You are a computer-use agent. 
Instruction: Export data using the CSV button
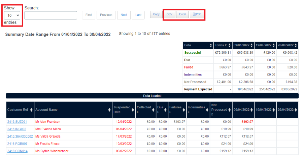[169, 14]
